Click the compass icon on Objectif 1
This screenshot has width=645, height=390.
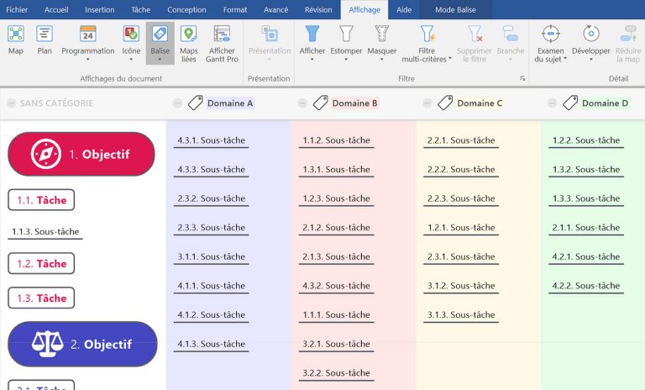45,155
